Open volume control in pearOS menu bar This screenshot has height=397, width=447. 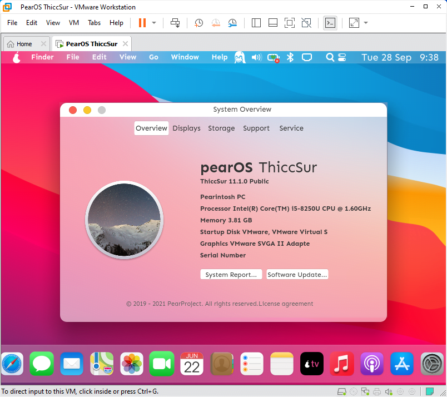click(256, 57)
